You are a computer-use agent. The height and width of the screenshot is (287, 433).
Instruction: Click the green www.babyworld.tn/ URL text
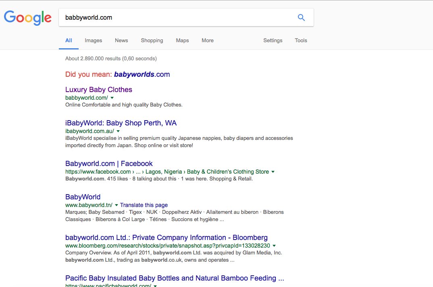(89, 205)
